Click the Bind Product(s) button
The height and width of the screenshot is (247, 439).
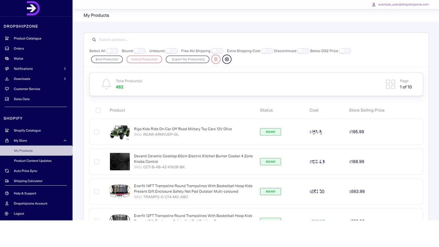[107, 59]
